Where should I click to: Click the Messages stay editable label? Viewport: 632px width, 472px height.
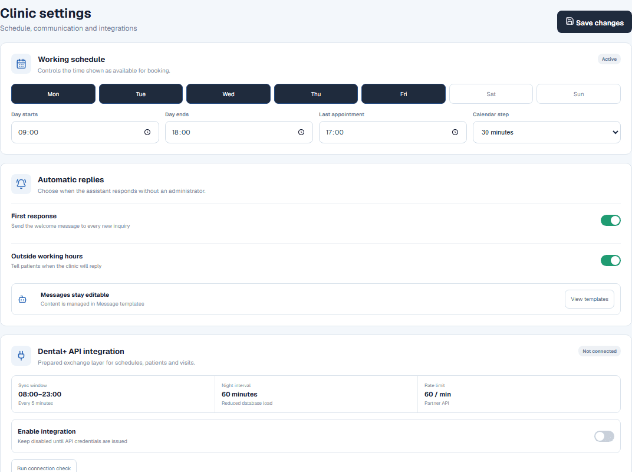[75, 295]
